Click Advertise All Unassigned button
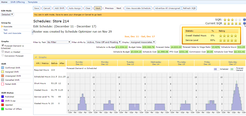 [x=168, y=8]
